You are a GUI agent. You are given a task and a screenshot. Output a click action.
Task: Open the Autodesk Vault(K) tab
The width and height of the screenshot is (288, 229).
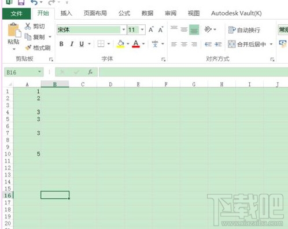[x=237, y=13]
